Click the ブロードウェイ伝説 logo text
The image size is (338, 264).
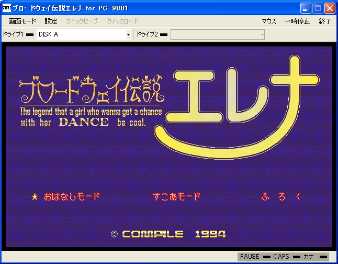(92, 89)
